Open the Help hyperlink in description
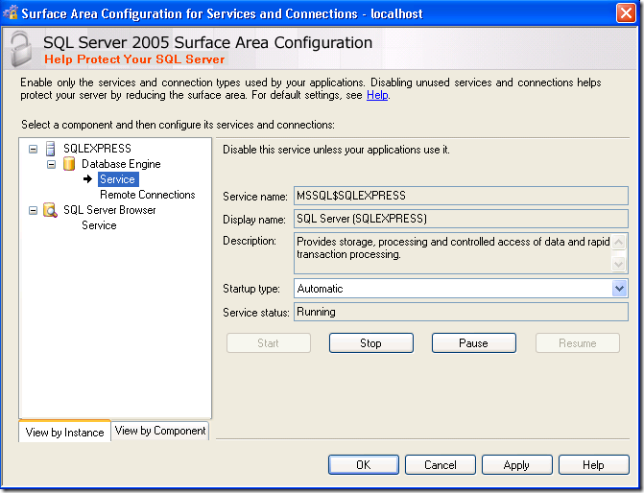The image size is (644, 493). coord(377,95)
